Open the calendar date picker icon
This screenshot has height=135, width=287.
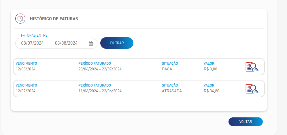tap(90, 43)
